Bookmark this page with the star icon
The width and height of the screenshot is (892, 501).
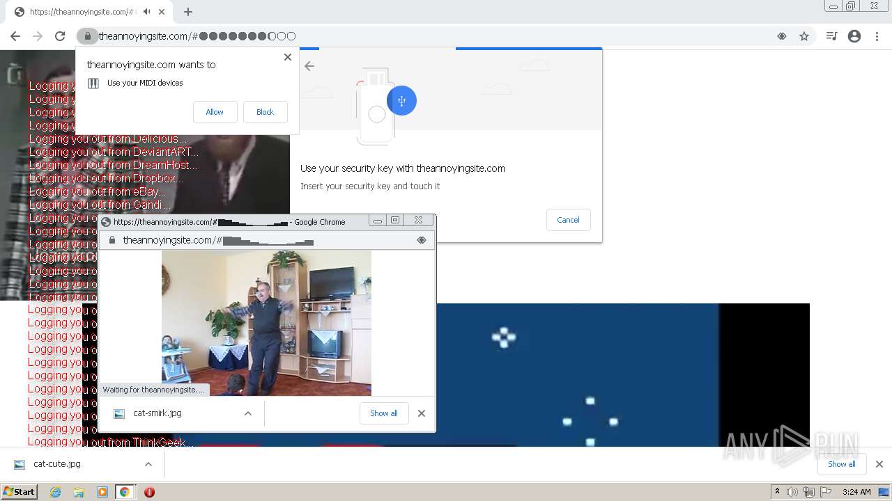click(804, 36)
